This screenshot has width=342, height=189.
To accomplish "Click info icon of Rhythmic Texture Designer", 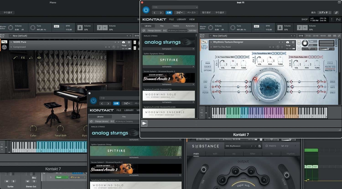I will 293,42.
